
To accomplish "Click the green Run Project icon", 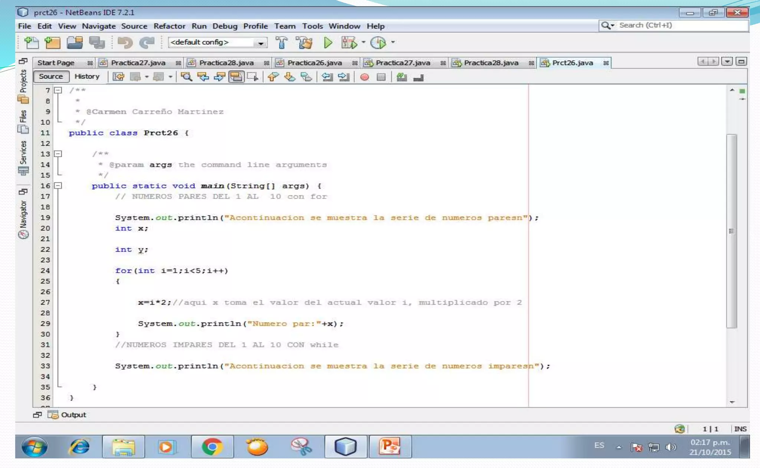I will pos(328,43).
